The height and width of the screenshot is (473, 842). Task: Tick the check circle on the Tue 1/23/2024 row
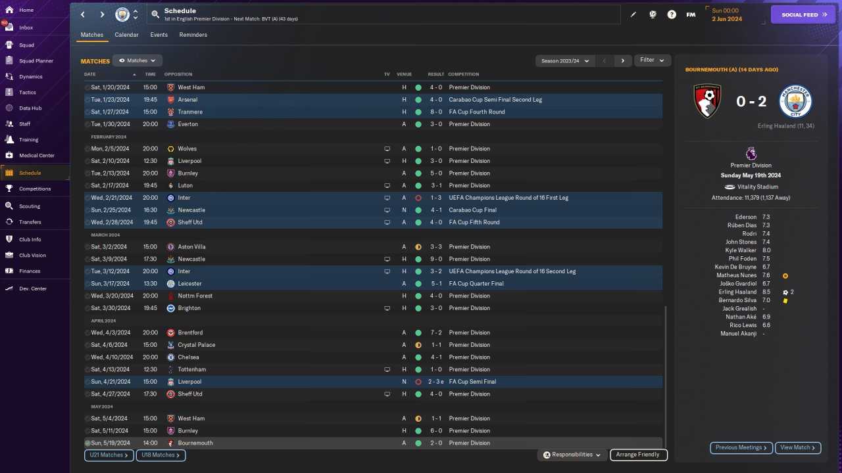87,100
